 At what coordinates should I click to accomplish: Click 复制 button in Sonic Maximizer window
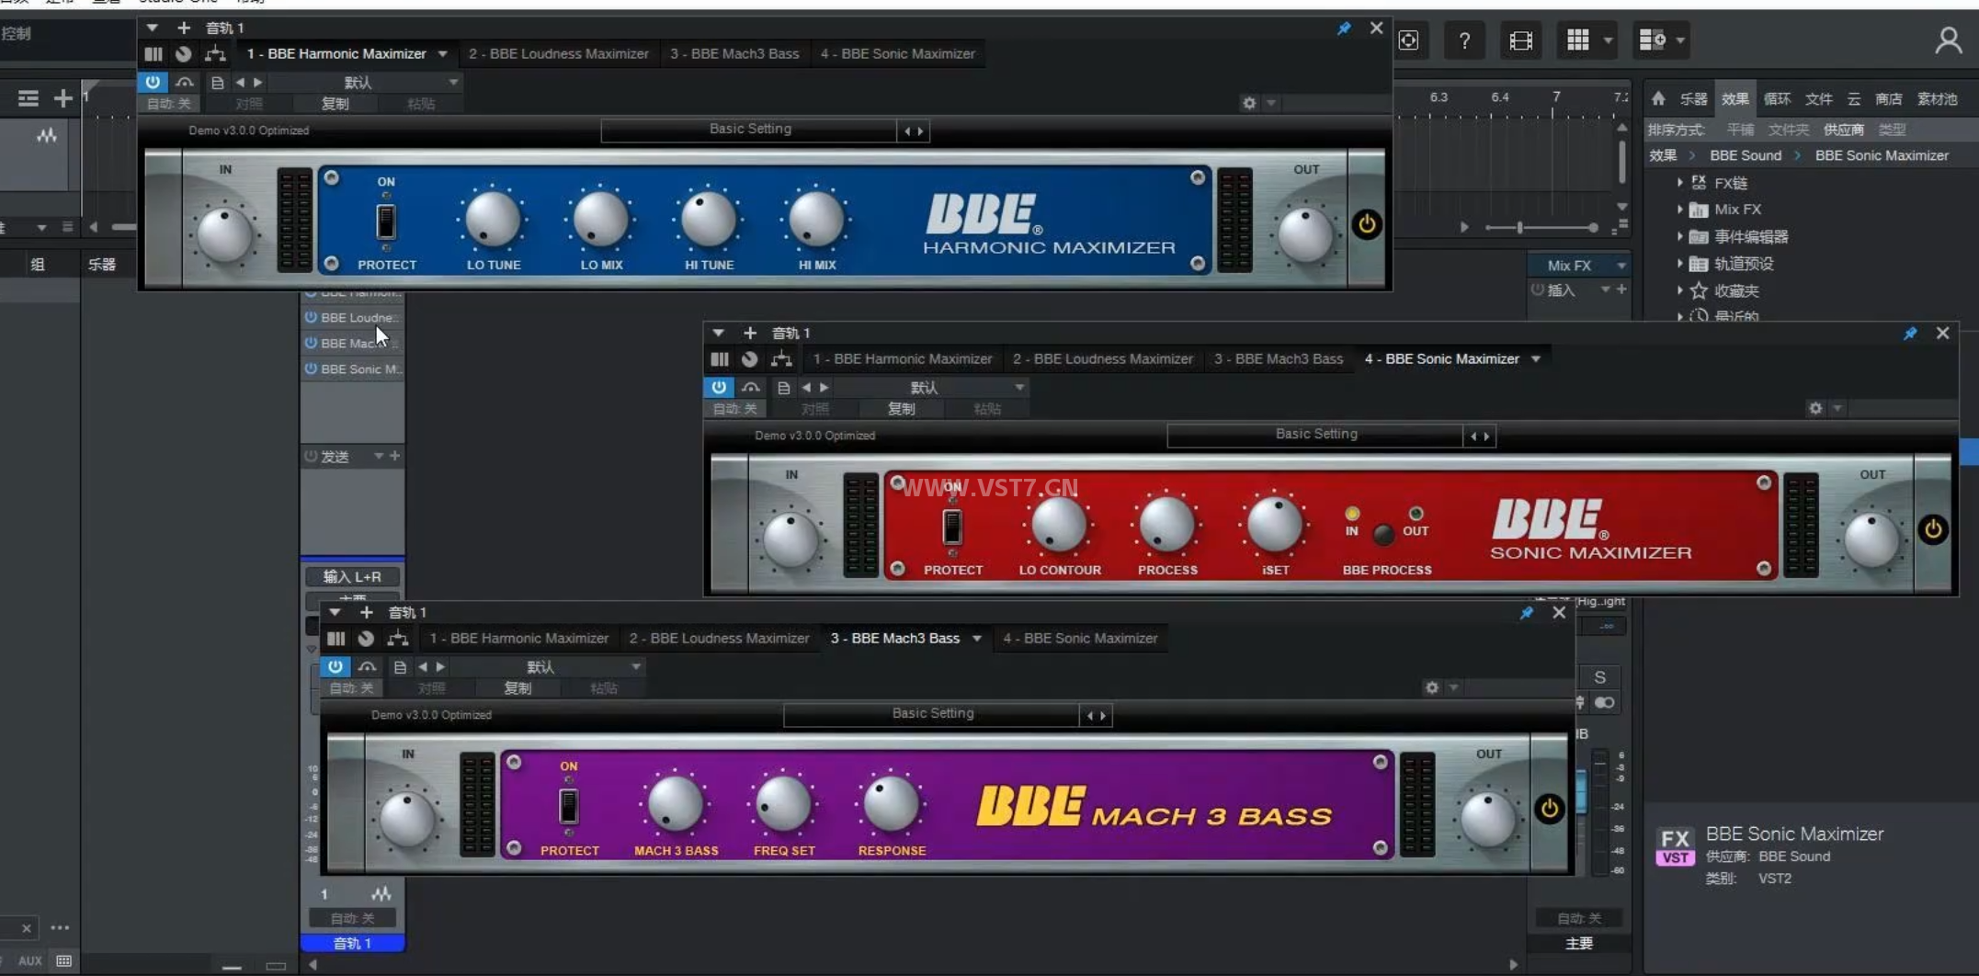click(901, 408)
